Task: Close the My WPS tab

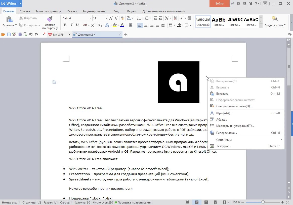Action: pyautogui.click(x=69, y=34)
